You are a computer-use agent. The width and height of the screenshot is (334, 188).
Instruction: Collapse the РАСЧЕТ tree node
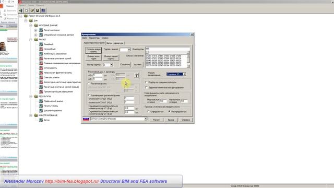click(x=31, y=40)
